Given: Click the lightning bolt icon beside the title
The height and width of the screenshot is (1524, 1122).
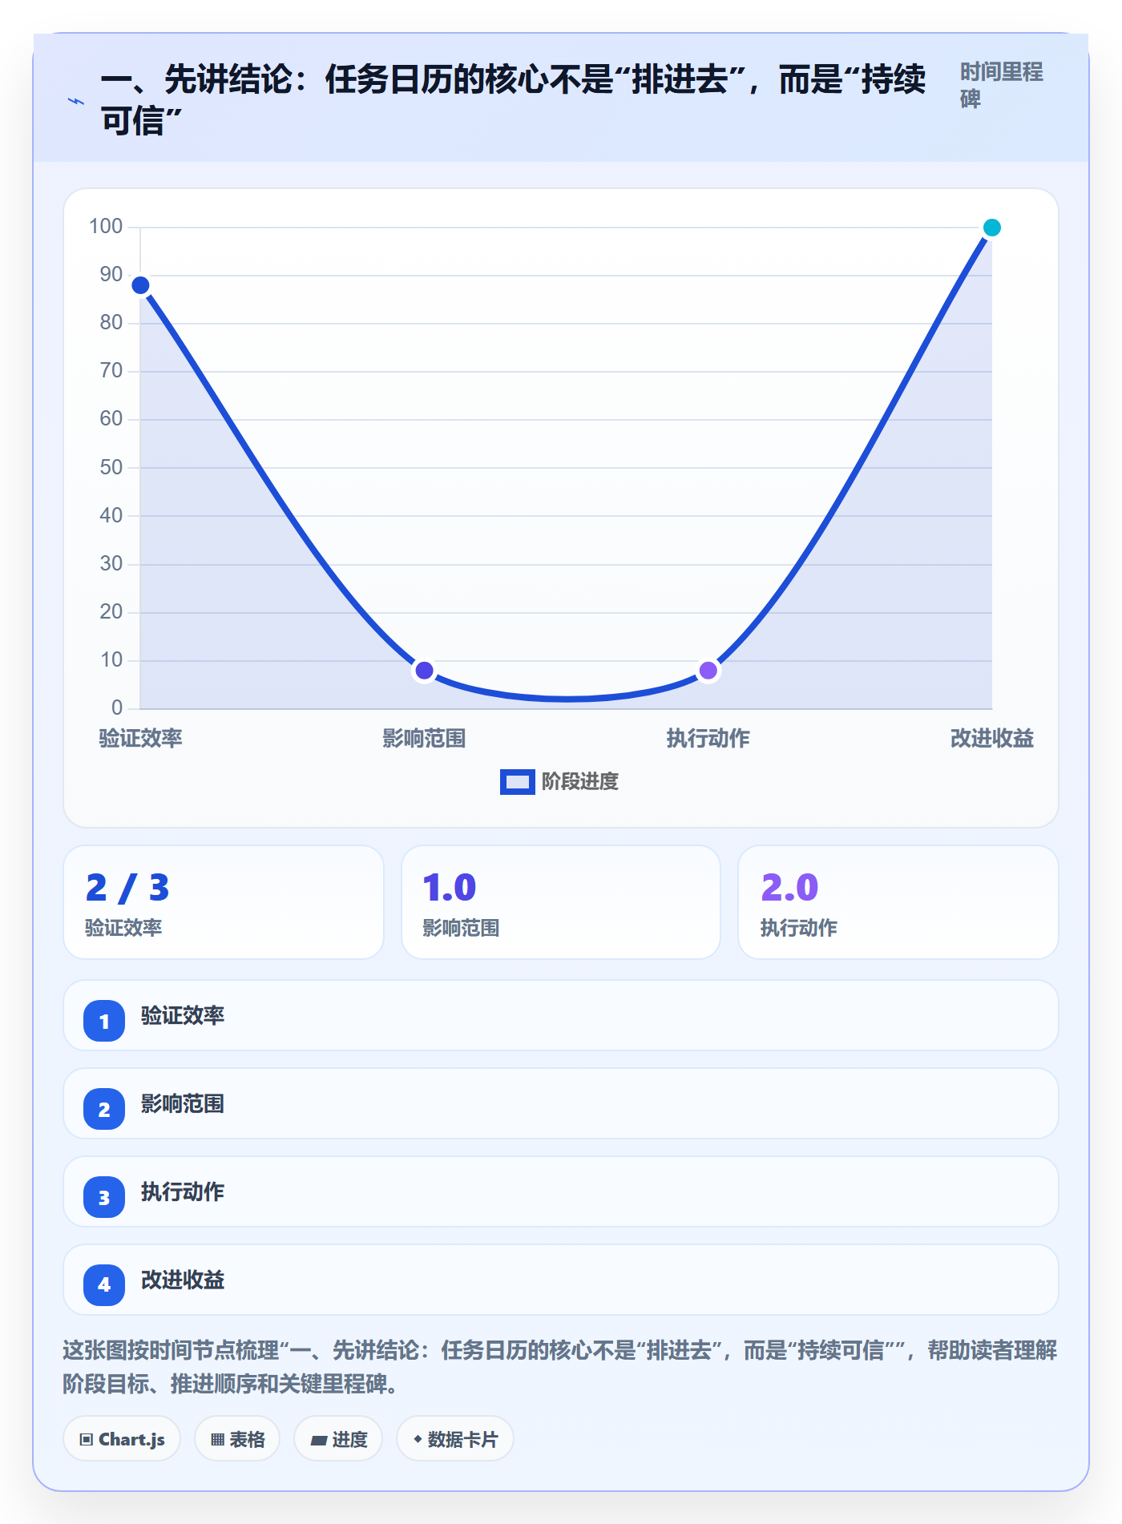Looking at the screenshot, I should point(76,101).
